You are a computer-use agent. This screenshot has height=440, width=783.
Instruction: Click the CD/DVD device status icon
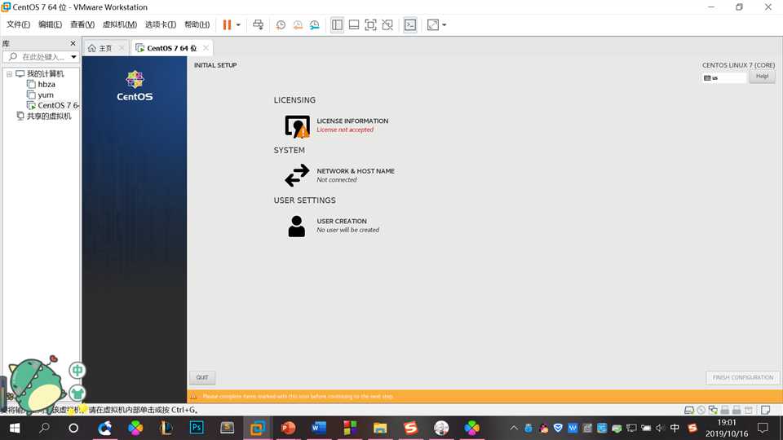click(x=701, y=410)
